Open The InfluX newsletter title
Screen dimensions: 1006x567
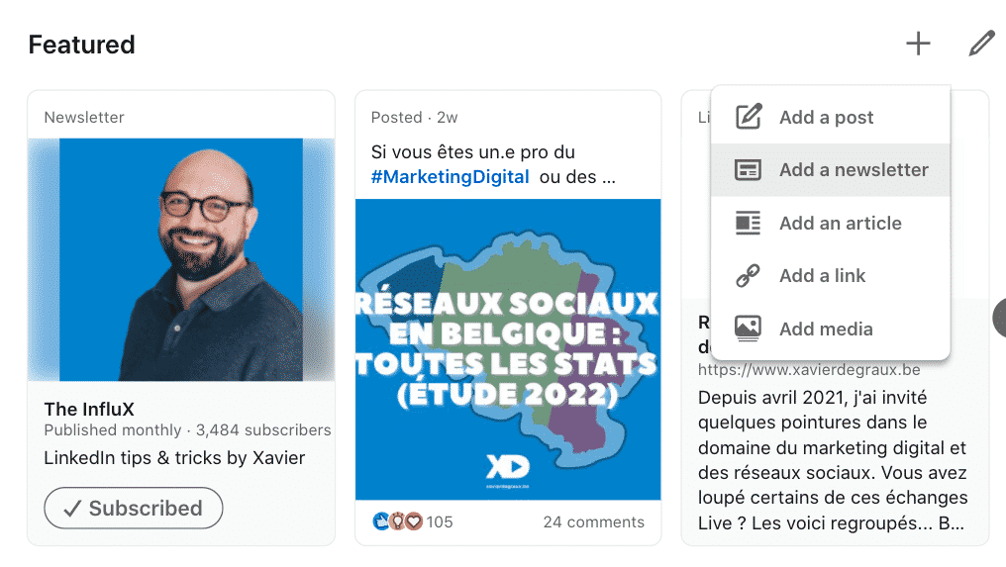point(89,410)
